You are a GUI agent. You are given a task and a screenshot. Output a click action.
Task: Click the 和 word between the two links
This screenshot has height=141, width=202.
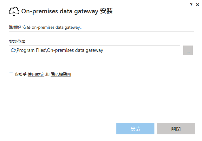(47, 75)
